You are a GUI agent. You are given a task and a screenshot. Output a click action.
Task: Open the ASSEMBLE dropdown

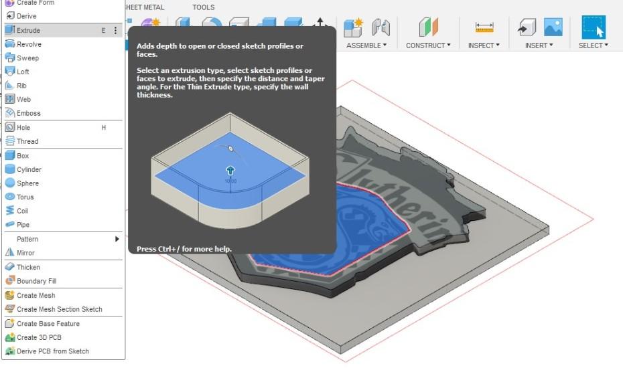point(366,45)
